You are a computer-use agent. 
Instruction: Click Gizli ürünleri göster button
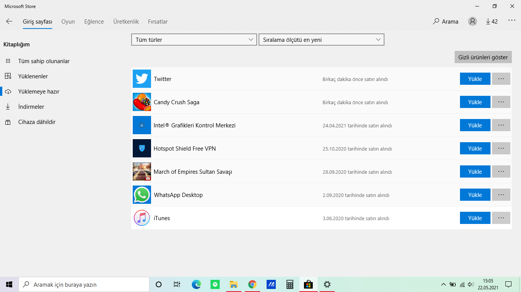[x=483, y=57]
